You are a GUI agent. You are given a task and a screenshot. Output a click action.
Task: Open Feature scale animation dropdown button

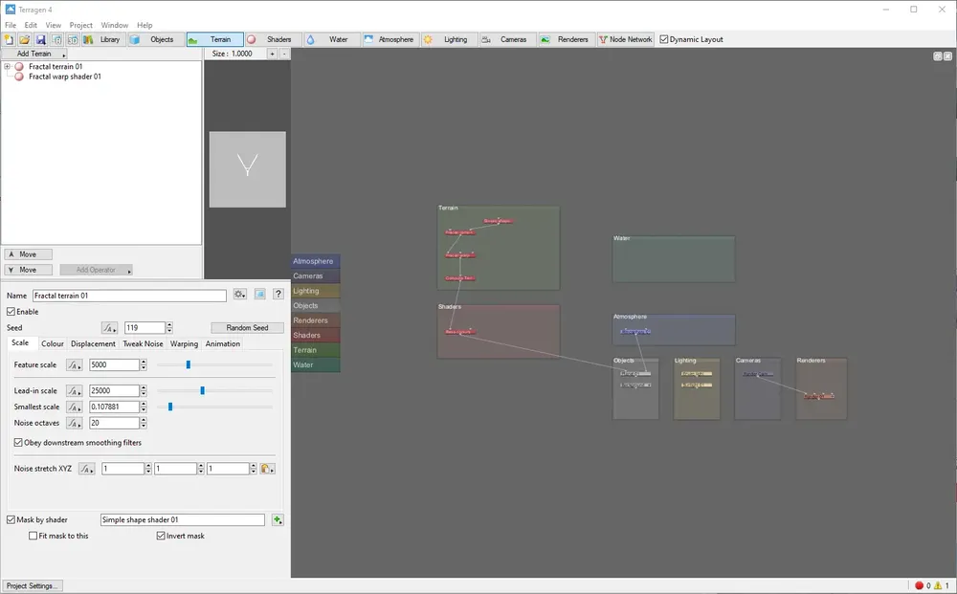(x=75, y=364)
